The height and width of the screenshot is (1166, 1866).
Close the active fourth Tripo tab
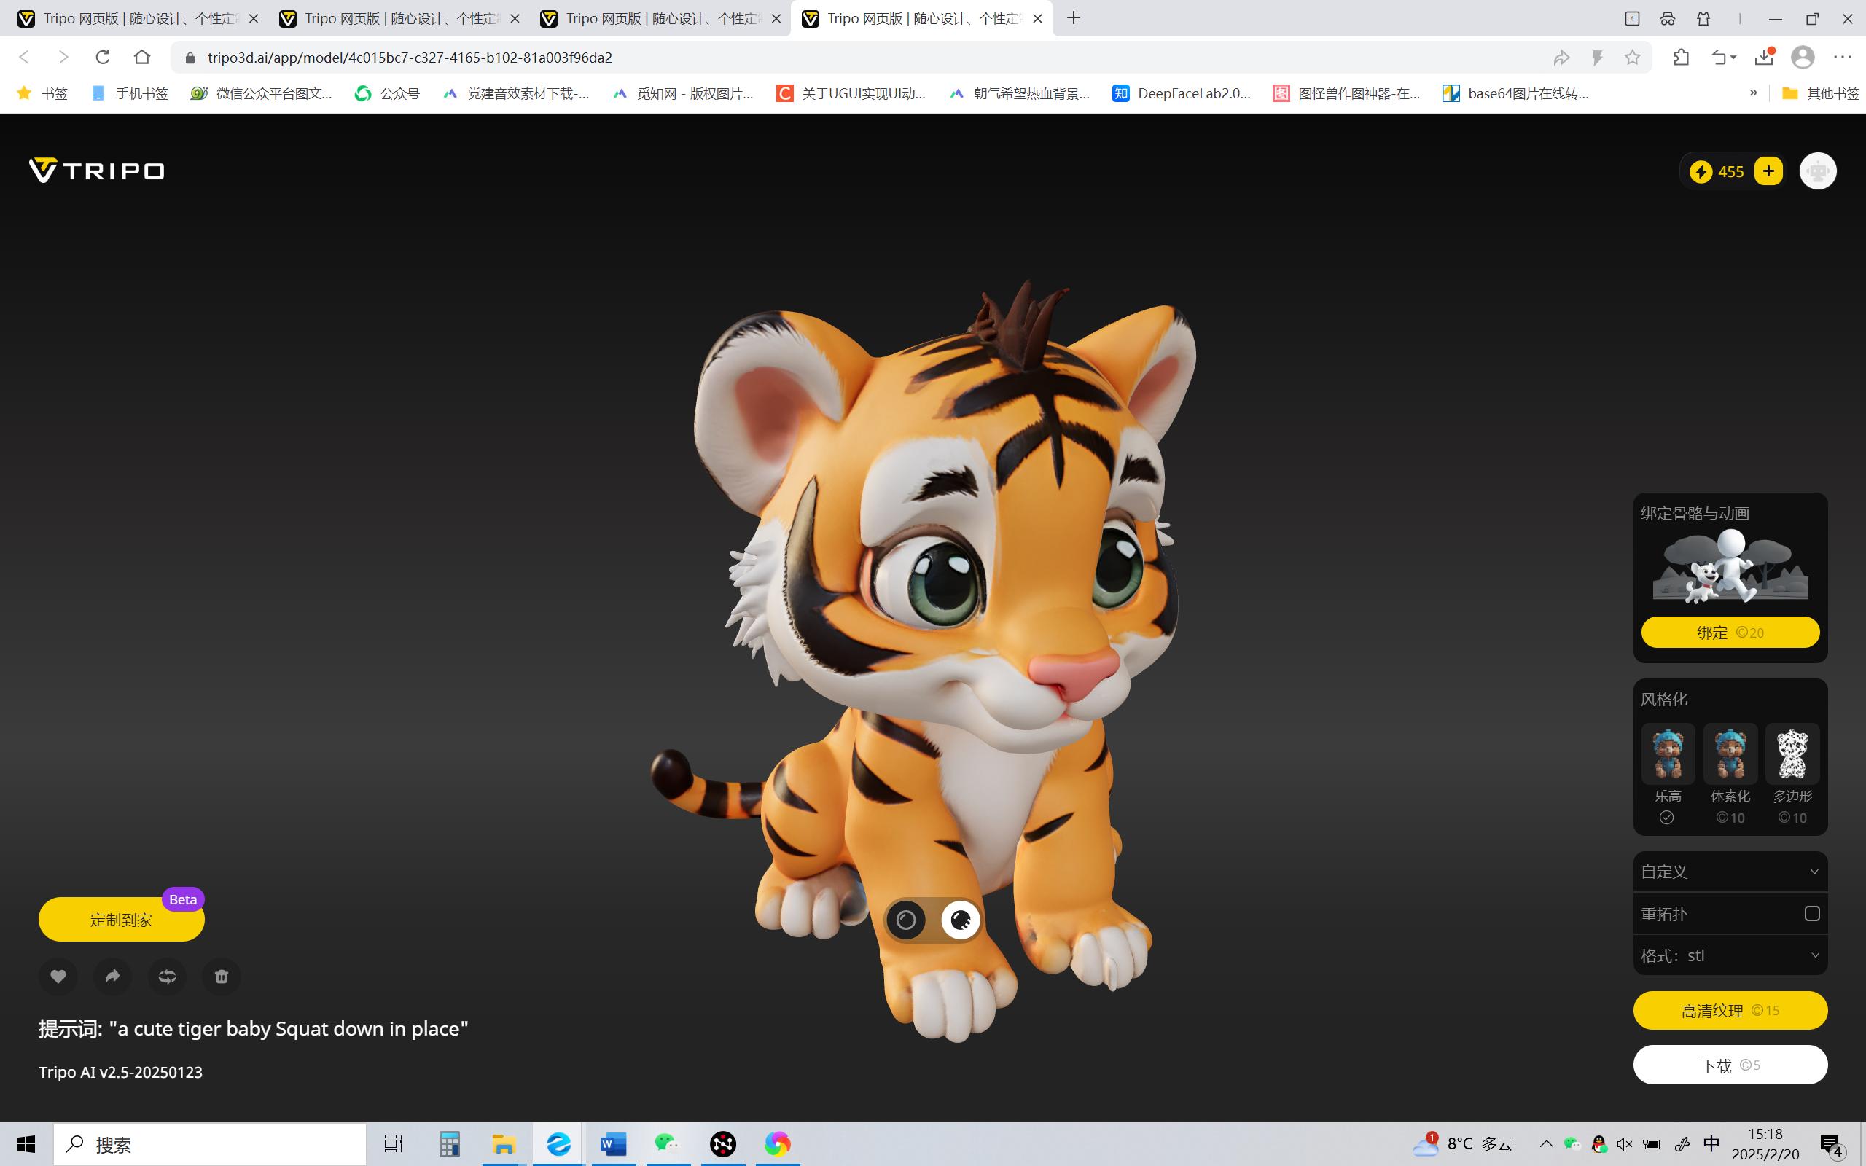1037,18
